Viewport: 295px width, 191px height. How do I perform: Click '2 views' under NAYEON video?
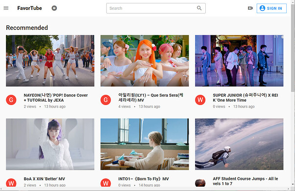pyautogui.click(x=30, y=106)
